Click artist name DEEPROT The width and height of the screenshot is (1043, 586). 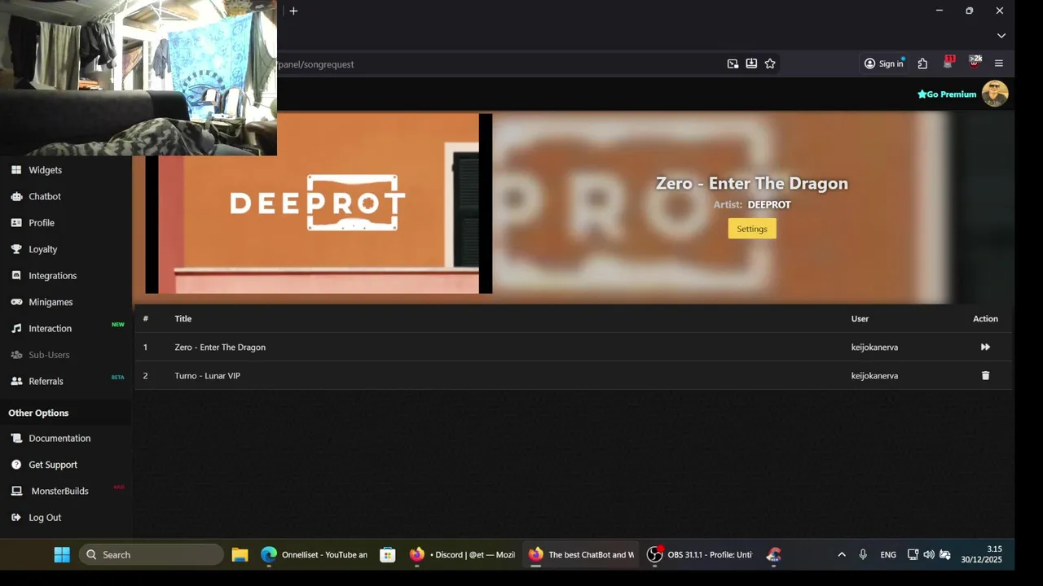[x=769, y=204]
